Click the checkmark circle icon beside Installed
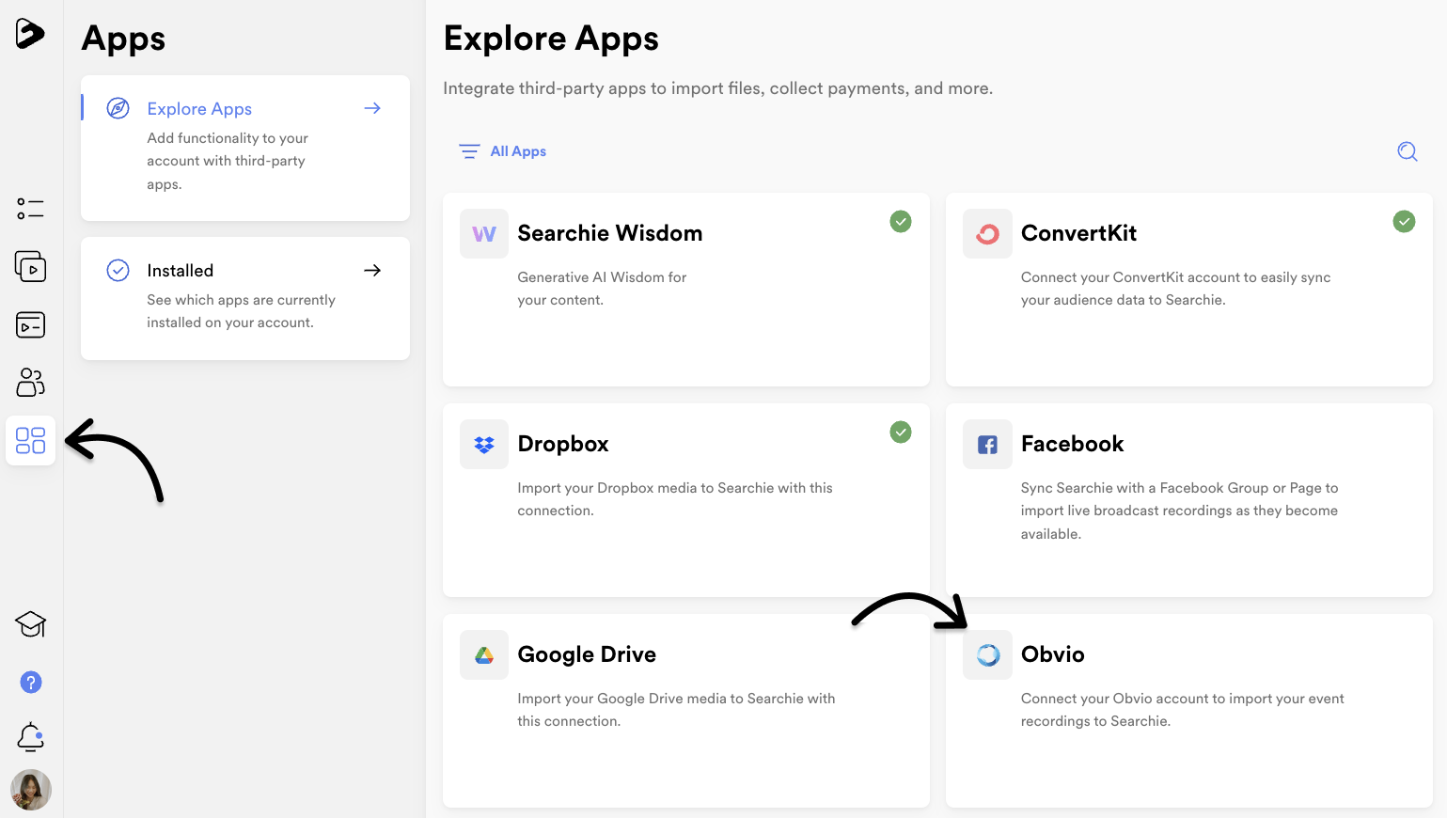 [x=118, y=271]
